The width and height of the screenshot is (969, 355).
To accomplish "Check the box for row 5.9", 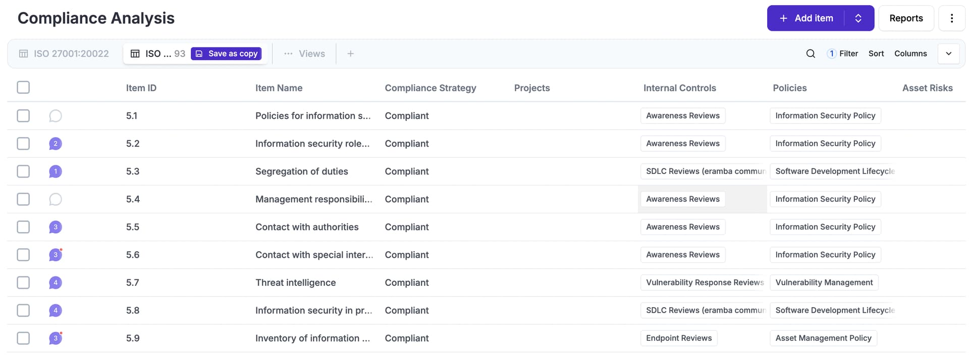I will coord(23,337).
